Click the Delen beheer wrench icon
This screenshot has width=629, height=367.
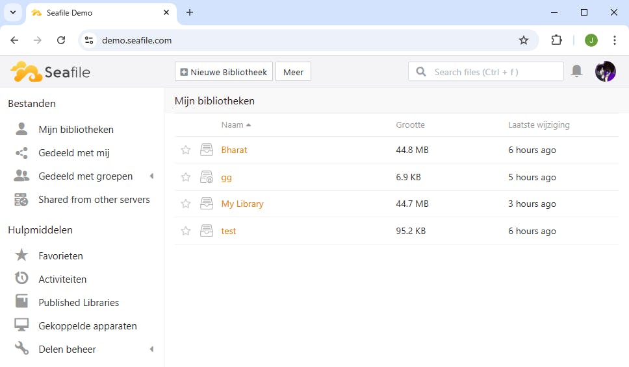tap(22, 349)
